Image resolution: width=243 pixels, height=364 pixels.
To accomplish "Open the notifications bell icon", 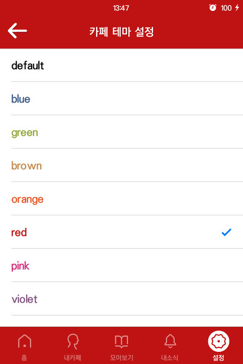I will pos(170,341).
